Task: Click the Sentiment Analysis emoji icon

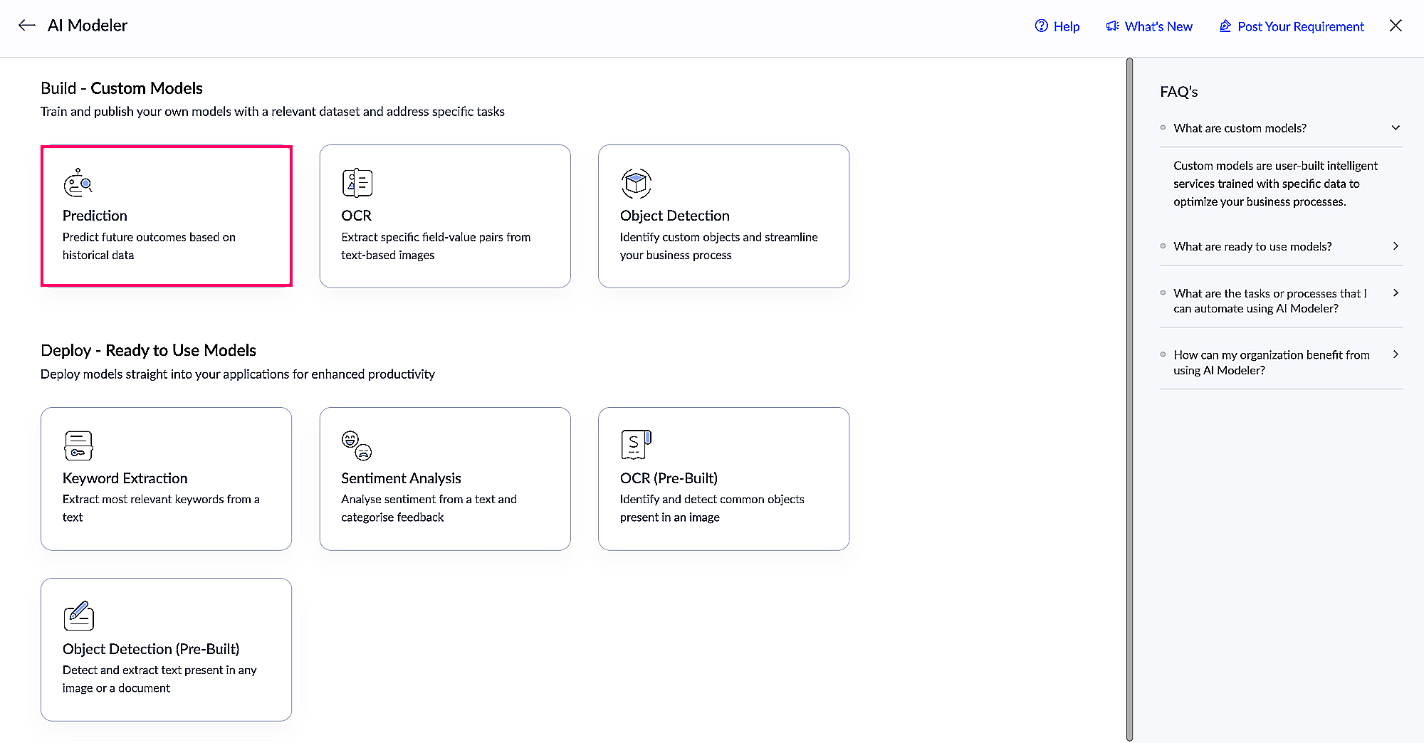Action: point(357,446)
